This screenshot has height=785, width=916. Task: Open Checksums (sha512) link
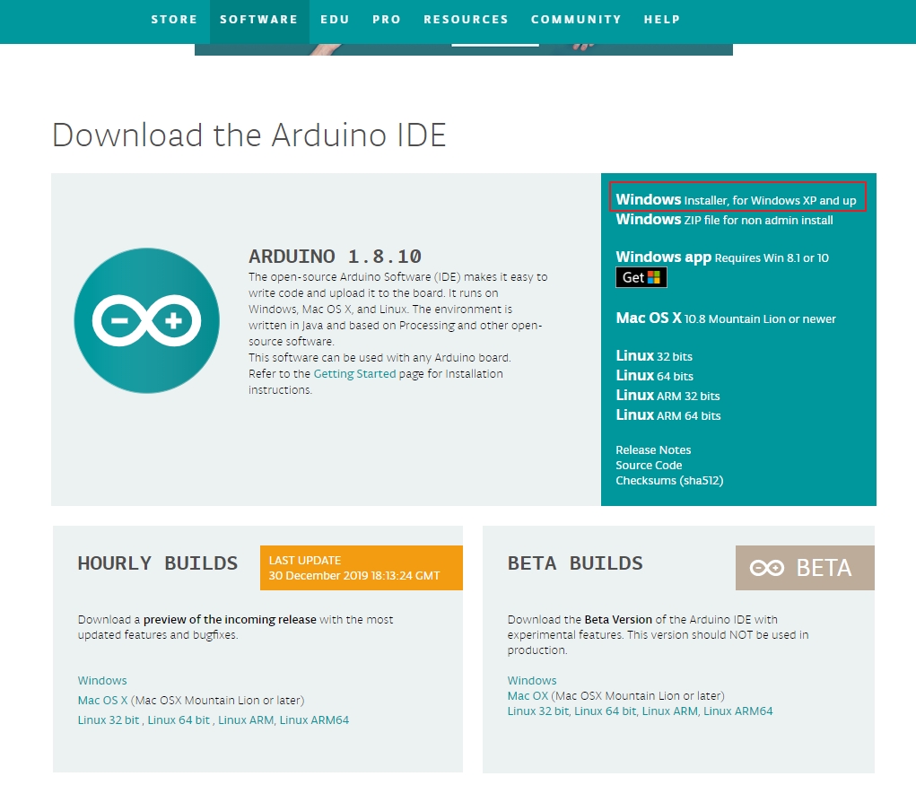[669, 480]
